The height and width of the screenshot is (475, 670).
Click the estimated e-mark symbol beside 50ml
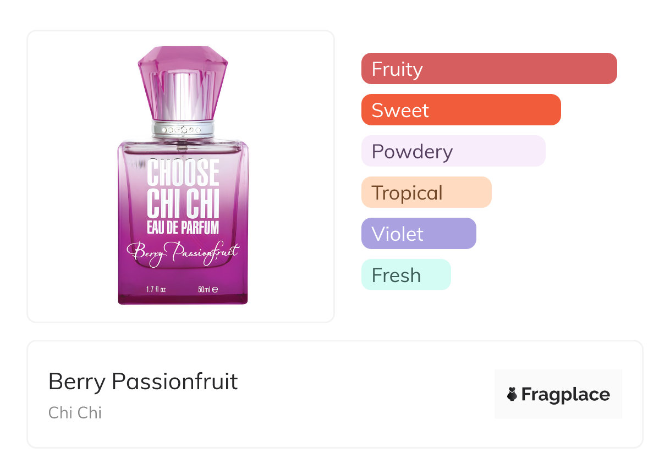[216, 289]
